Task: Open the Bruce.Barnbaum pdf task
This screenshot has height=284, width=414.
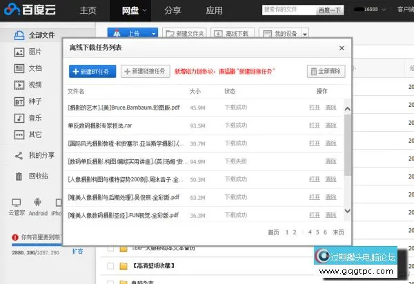Action: [315, 108]
